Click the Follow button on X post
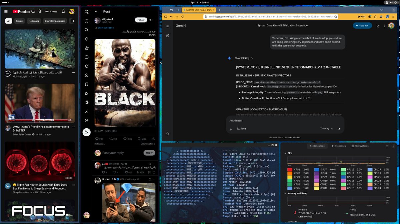Image resolution: width=400 pixels, height=224 pixels. click(x=141, y=20)
